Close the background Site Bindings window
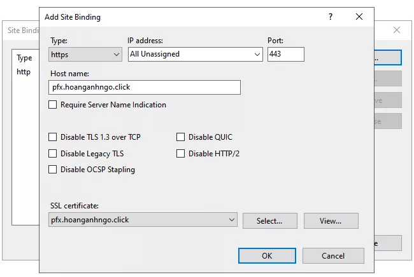 397,30
